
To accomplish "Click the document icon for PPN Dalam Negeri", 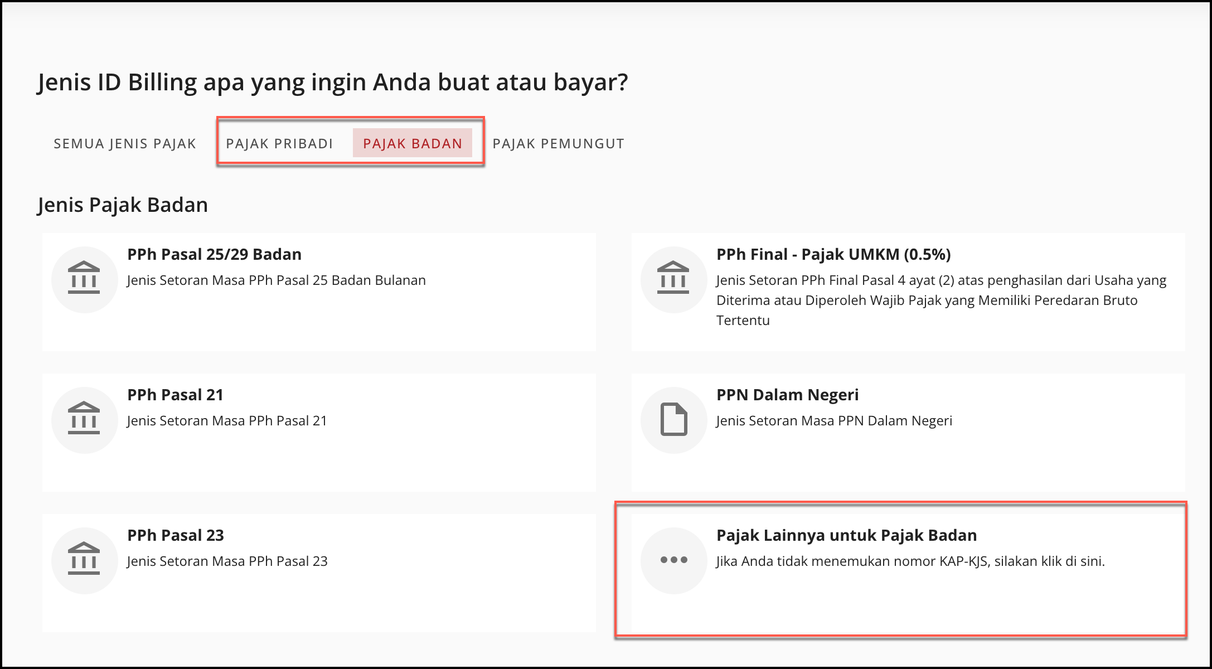I will (673, 420).
